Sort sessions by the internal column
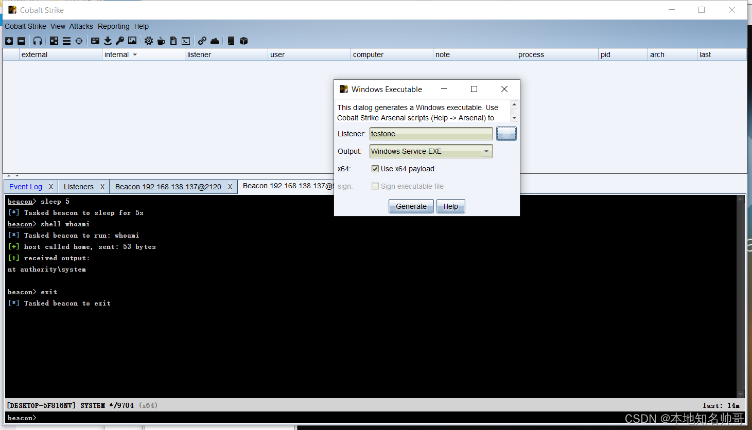Viewport: 752px width, 430px height. click(x=143, y=55)
